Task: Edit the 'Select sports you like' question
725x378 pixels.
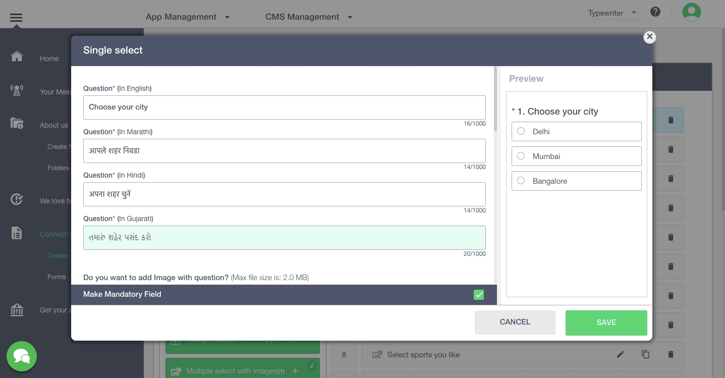Action: [x=620, y=354]
